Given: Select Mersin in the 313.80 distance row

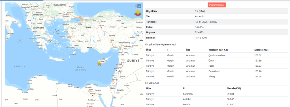Looking at the screenshot, I should (187, 105).
